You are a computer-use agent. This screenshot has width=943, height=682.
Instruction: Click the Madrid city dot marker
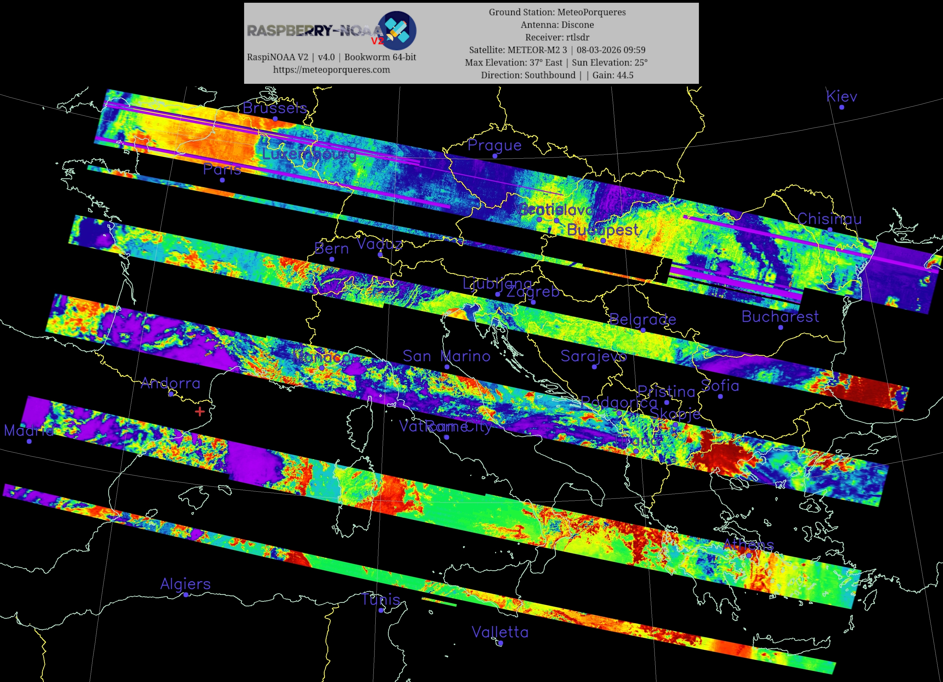(29, 441)
